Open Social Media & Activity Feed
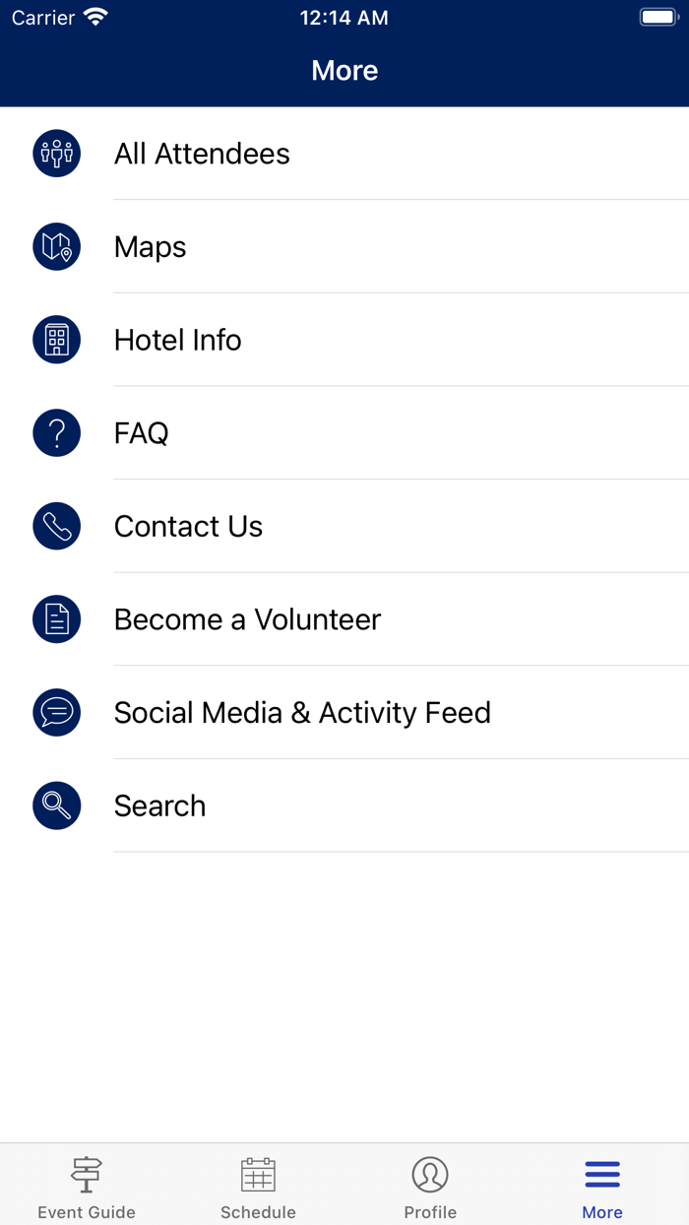 click(x=302, y=712)
